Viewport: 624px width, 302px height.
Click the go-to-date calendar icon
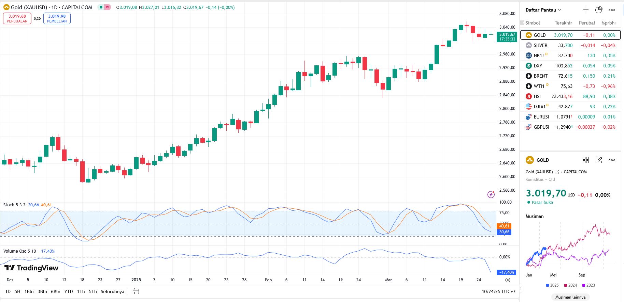click(136, 291)
